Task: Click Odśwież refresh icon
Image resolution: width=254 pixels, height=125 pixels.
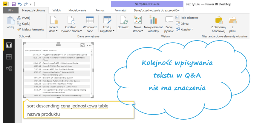Action: tap(123, 23)
